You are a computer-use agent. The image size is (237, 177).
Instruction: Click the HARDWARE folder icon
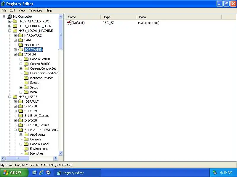click(x=20, y=35)
